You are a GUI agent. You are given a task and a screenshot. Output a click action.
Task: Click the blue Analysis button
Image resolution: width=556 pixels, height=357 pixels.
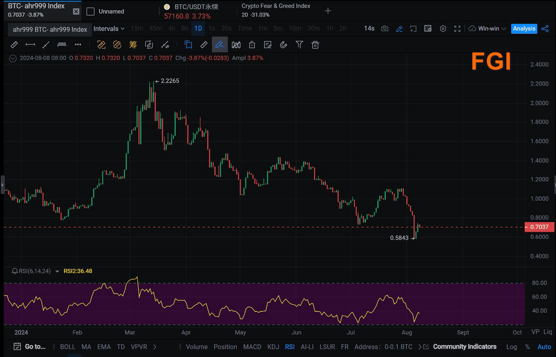coord(524,28)
